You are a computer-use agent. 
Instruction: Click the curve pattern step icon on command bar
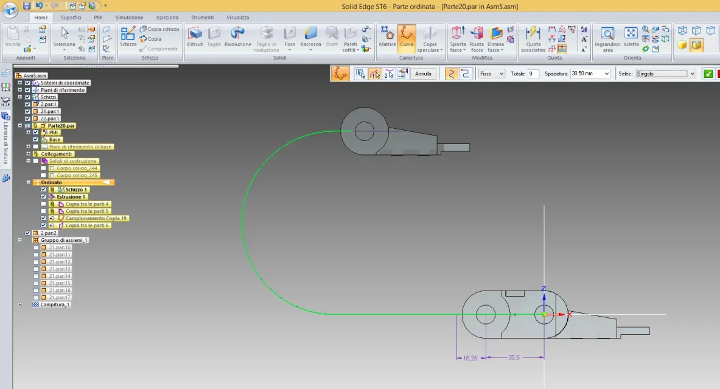(340, 74)
